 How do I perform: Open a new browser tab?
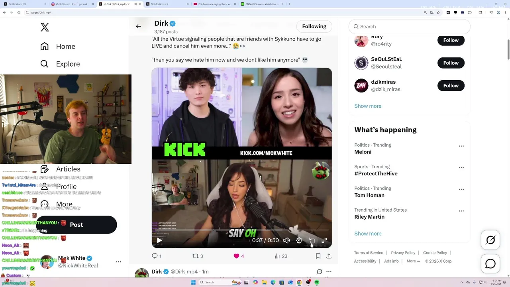coord(289,4)
